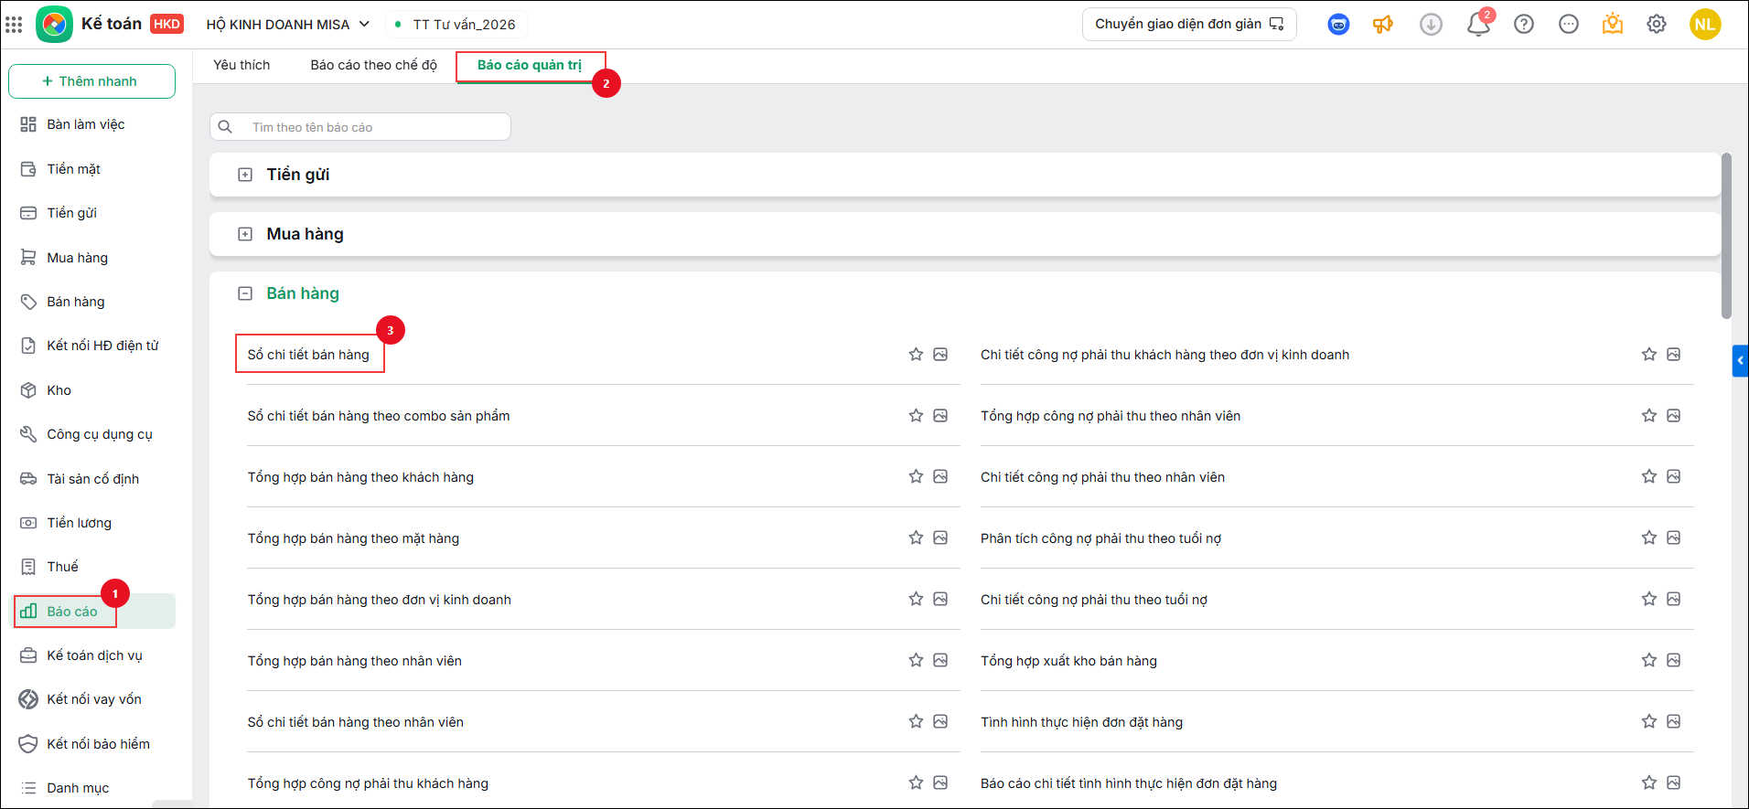This screenshot has height=809, width=1749.
Task: Open the NL user avatar menu
Action: [x=1705, y=25]
